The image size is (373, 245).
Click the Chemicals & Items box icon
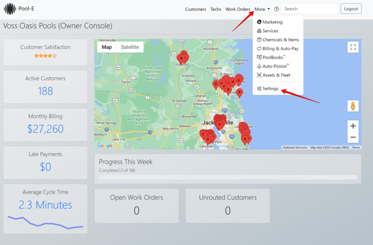tap(259, 40)
